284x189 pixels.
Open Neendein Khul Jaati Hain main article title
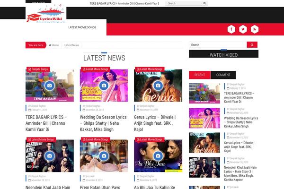(x=48, y=187)
